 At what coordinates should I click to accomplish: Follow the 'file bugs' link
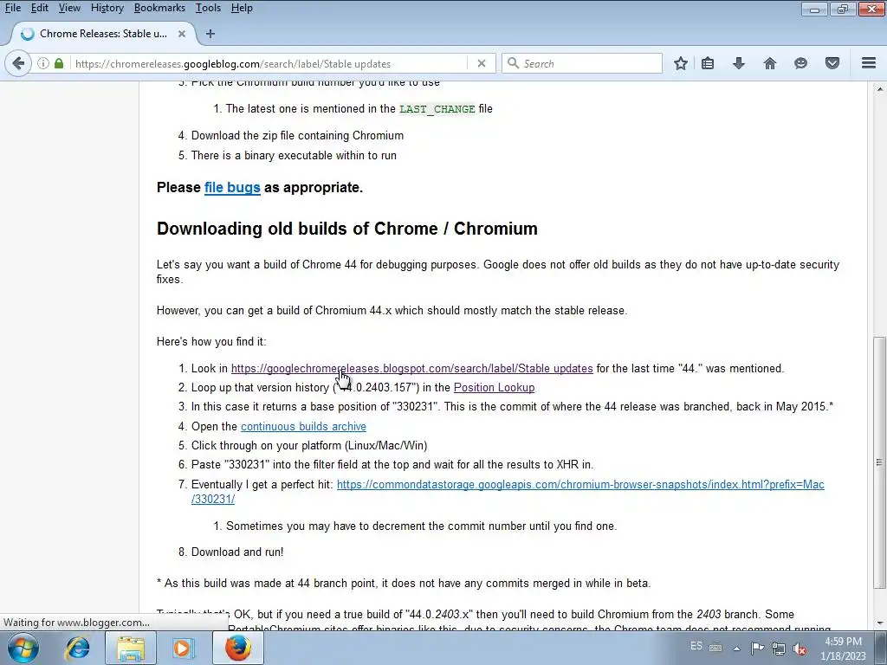coord(232,187)
